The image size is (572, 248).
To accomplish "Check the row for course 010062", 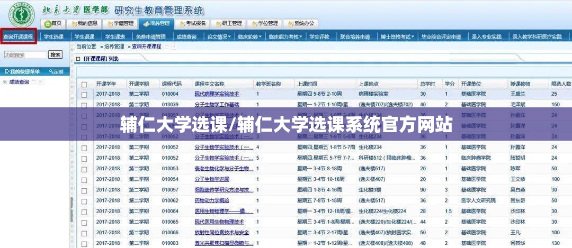I will click(x=84, y=201).
